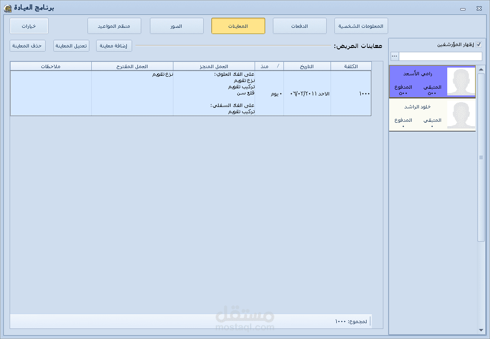Click patient list scroll down arrow

point(481,330)
